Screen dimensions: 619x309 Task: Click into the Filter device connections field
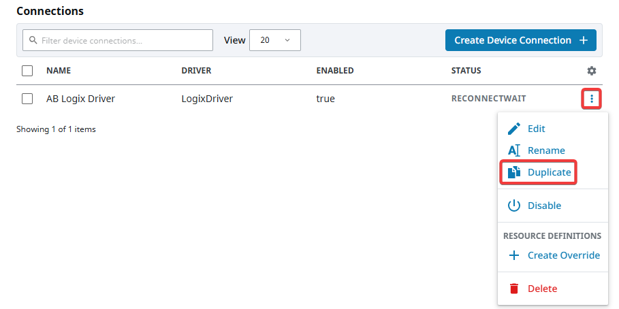click(x=118, y=40)
